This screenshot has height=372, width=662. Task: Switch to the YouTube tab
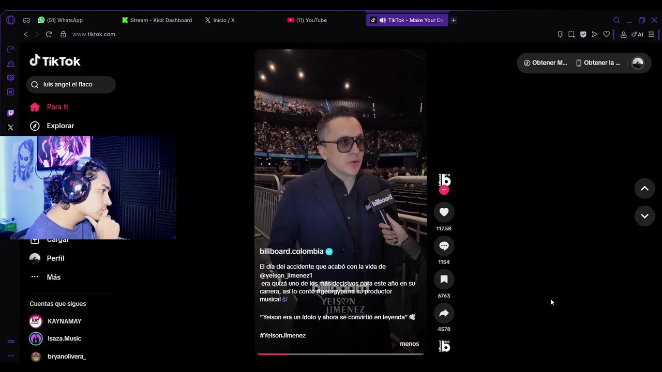tap(307, 20)
